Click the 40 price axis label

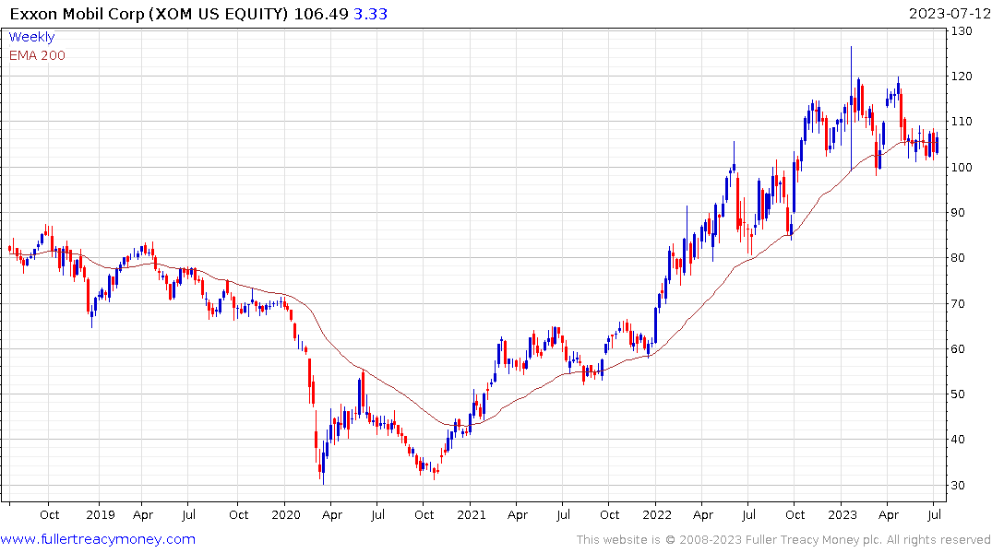coord(958,440)
